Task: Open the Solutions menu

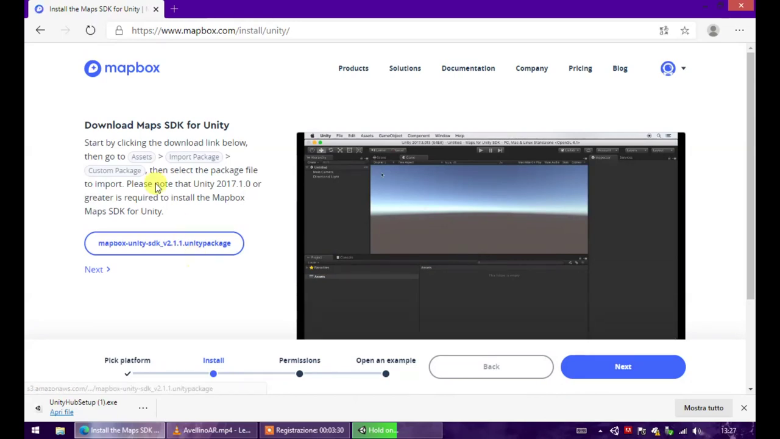Action: 405,68
